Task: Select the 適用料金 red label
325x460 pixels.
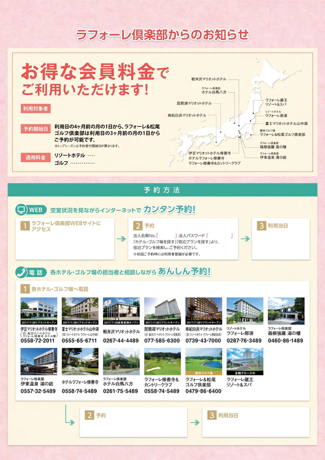Action: (36, 158)
